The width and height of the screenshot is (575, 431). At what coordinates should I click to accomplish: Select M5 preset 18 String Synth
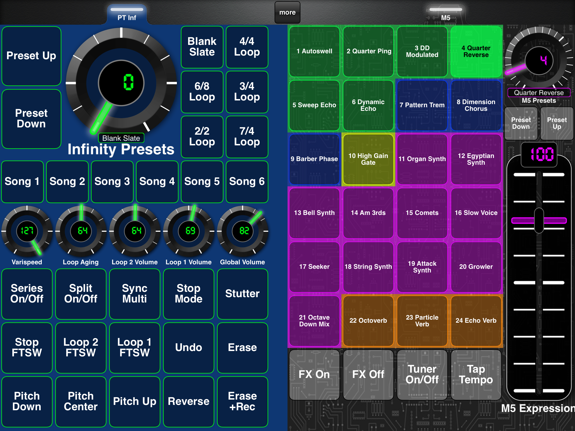368,267
